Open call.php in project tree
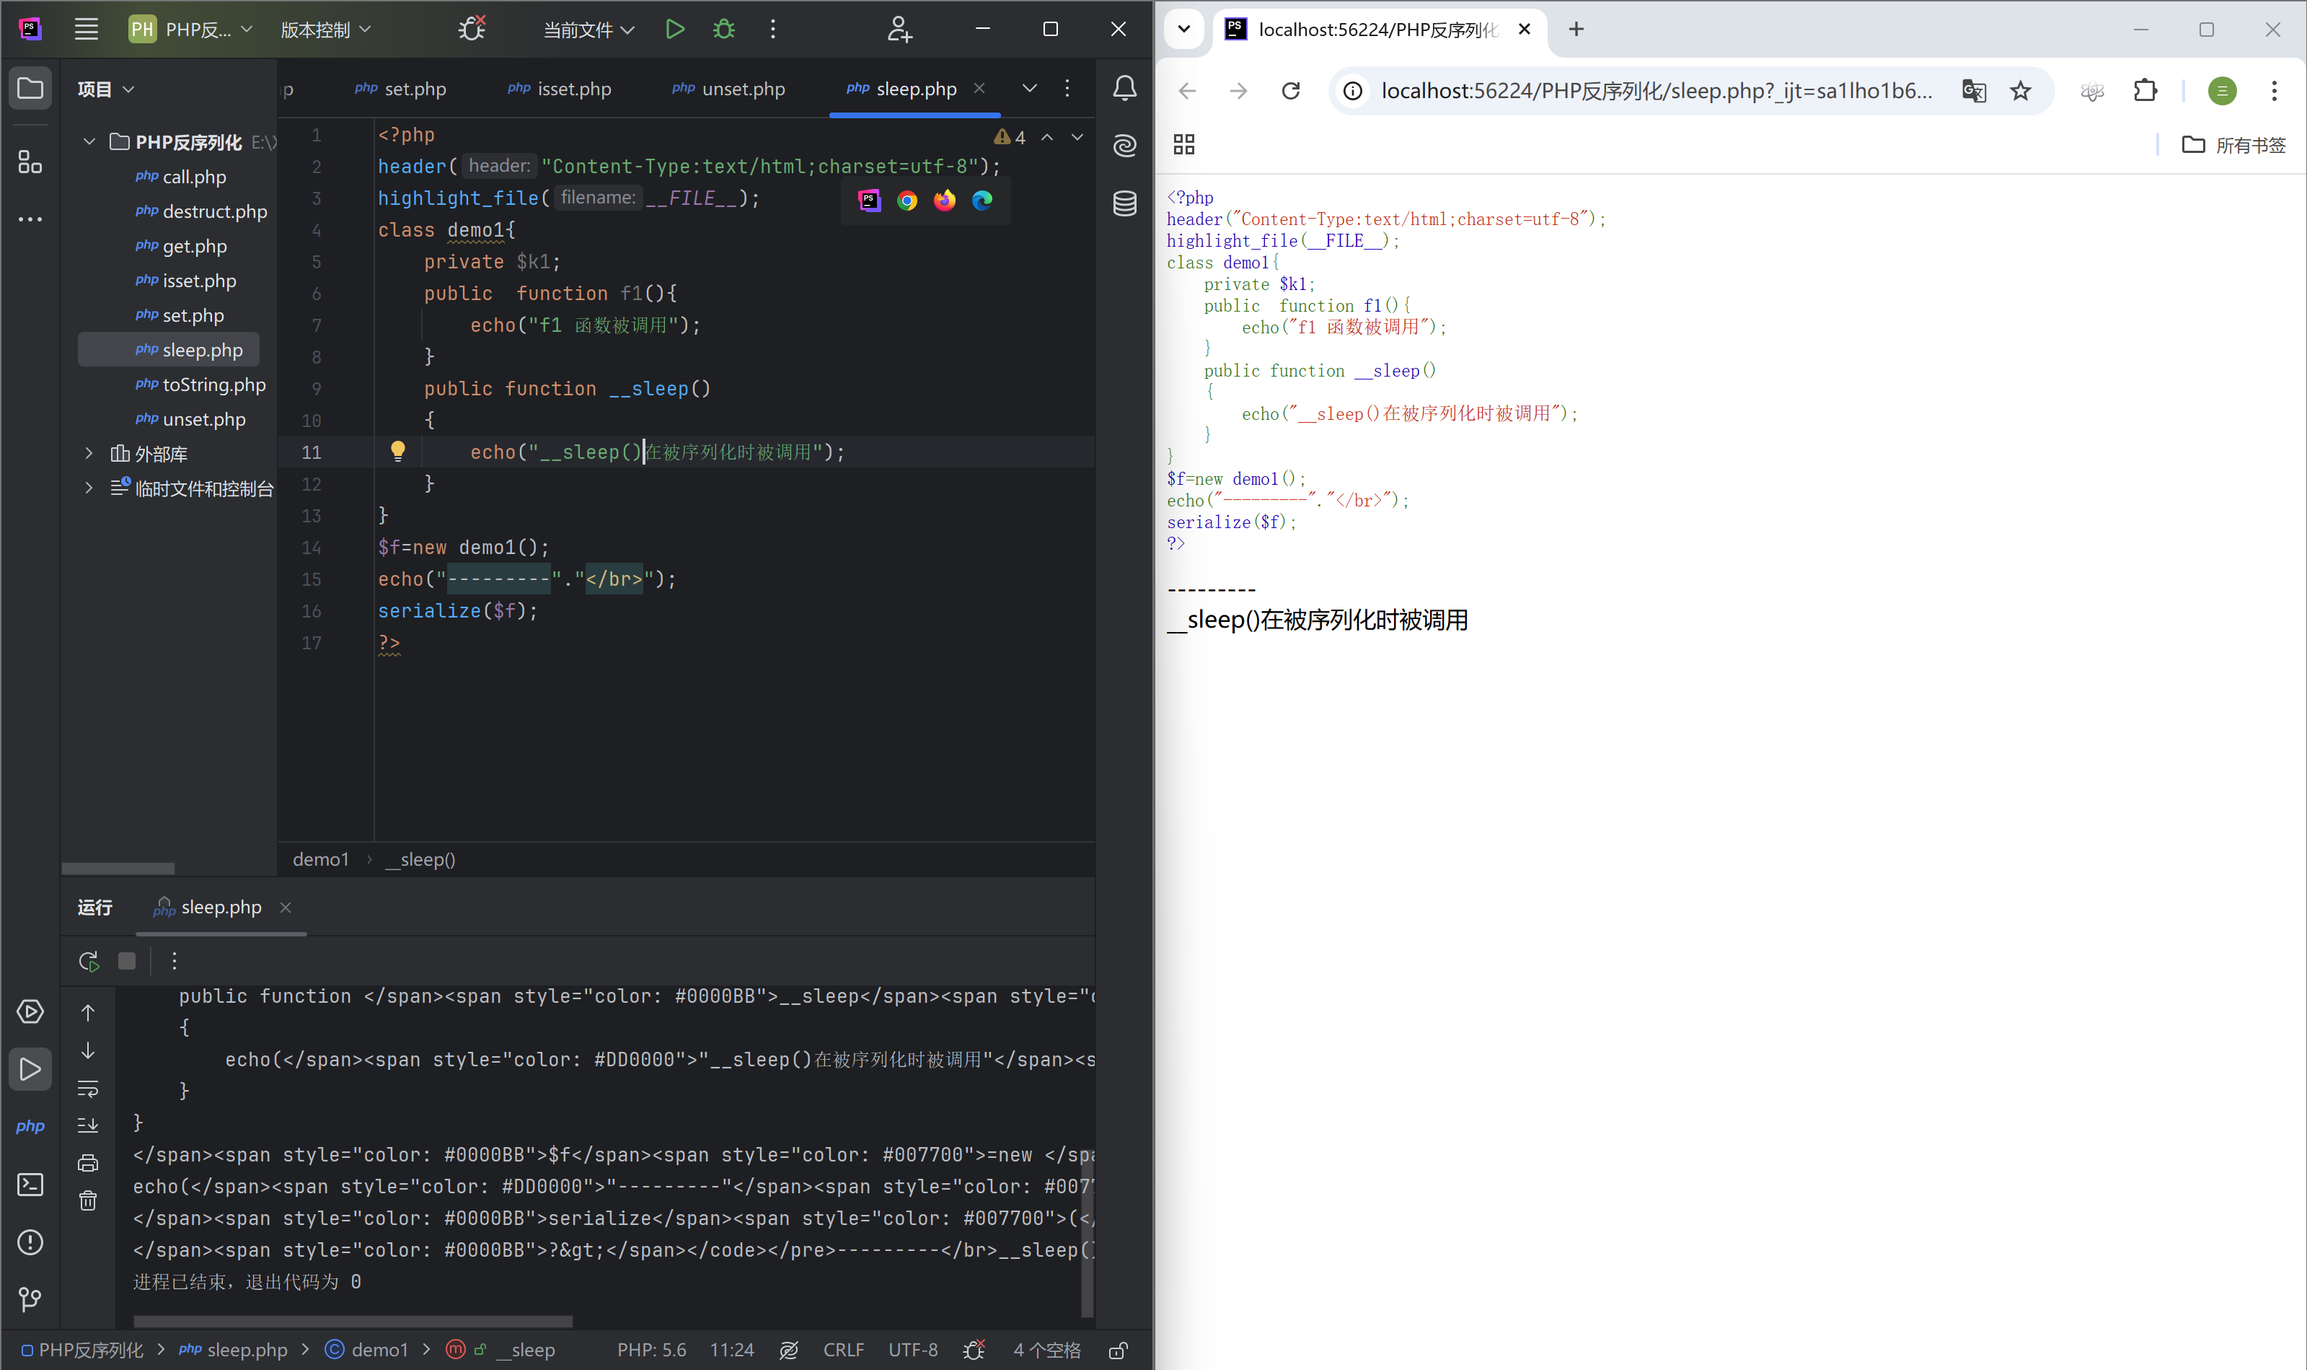Viewport: 2307px width, 1370px height. point(181,176)
